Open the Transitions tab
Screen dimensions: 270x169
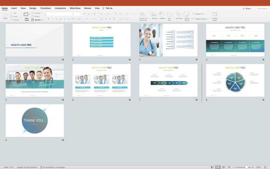click(x=45, y=8)
